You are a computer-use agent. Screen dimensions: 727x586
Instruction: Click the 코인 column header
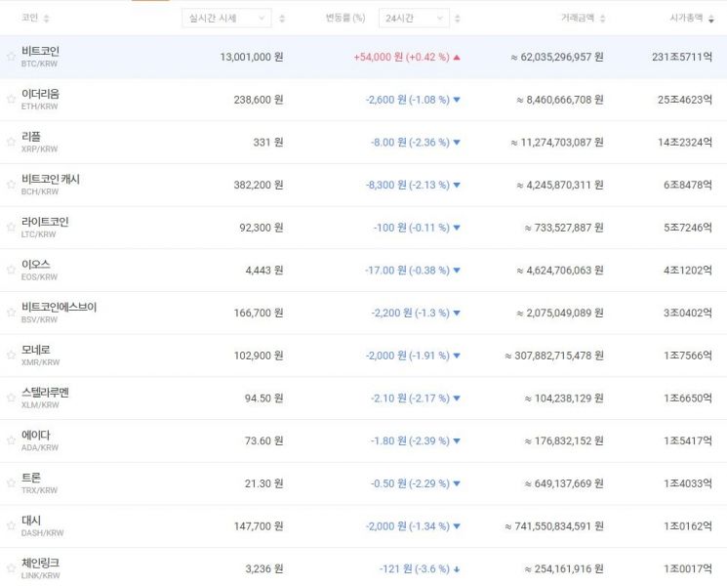coord(29,18)
